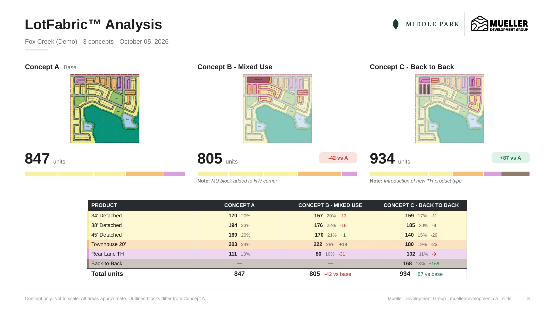The width and height of the screenshot is (555, 312).
Task: Click the 194 value in Concept A column
Action: click(x=233, y=225)
